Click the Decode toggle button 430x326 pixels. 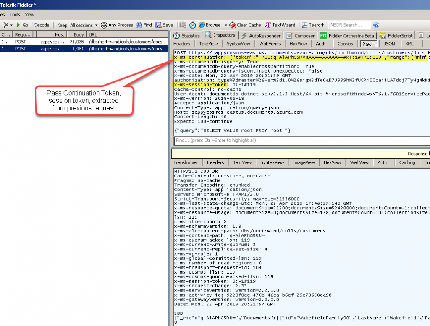tap(42, 25)
